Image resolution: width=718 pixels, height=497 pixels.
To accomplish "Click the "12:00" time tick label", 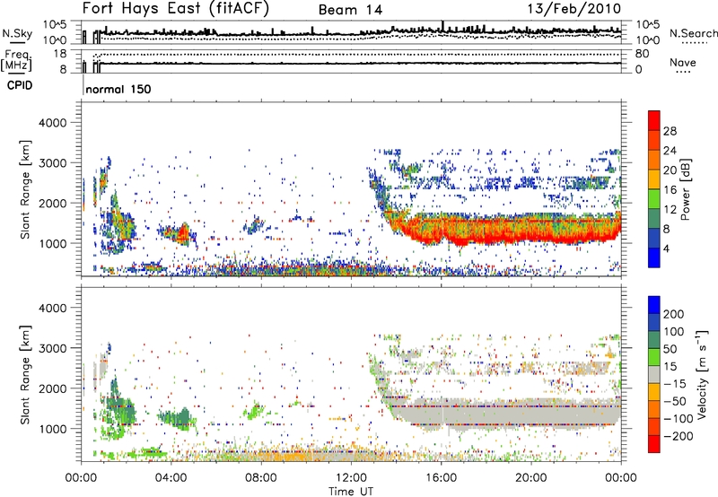I will coord(351,478).
